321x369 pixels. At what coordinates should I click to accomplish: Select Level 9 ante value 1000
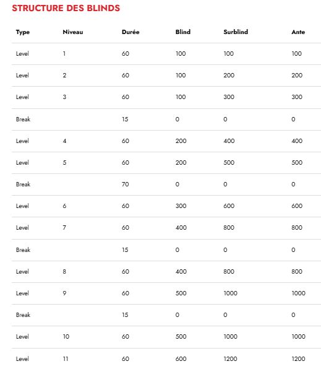coord(298,293)
